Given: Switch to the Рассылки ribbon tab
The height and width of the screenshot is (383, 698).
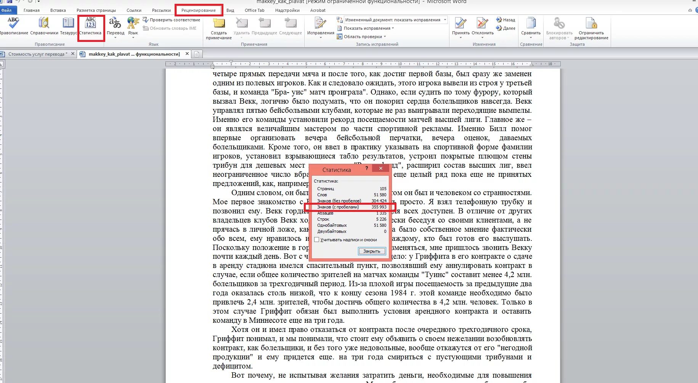Looking at the screenshot, I should point(161,10).
